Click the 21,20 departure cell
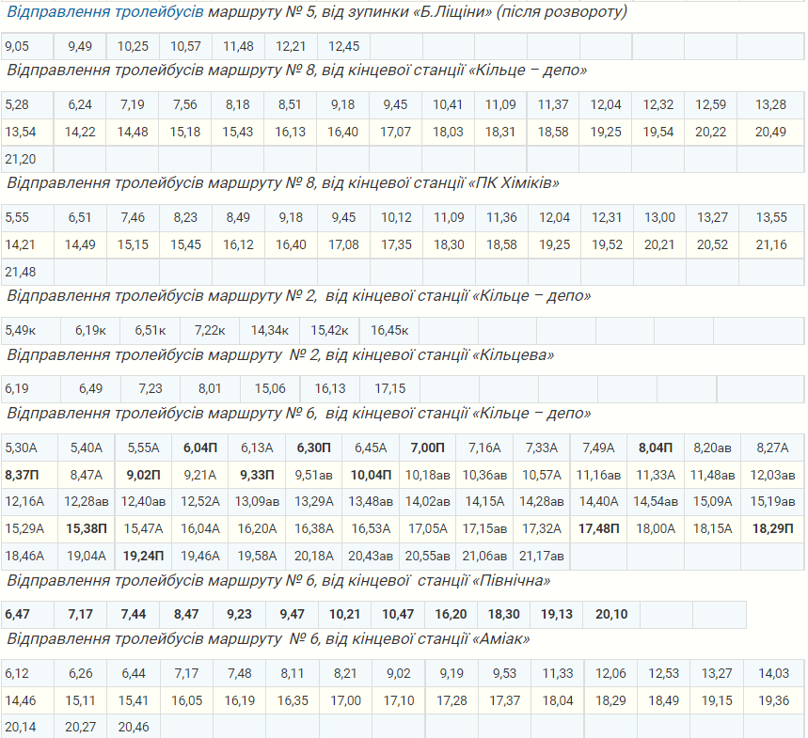Image resolution: width=808 pixels, height=738 pixels. tap(21, 159)
